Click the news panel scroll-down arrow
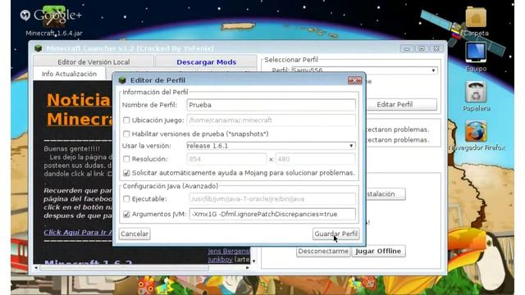This screenshot has width=525, height=295. 253,261
